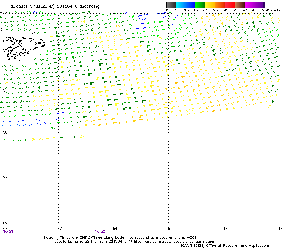Image resolution: width=282 pixels, height=248 pixels.
Task: Click the latitude label '-52'
Action: click(3, 50)
